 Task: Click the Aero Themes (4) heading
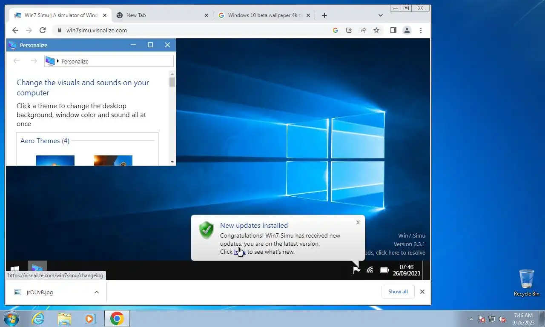(45, 141)
